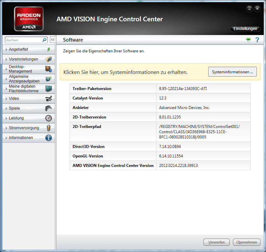Click the Video camera icon

[49, 99]
